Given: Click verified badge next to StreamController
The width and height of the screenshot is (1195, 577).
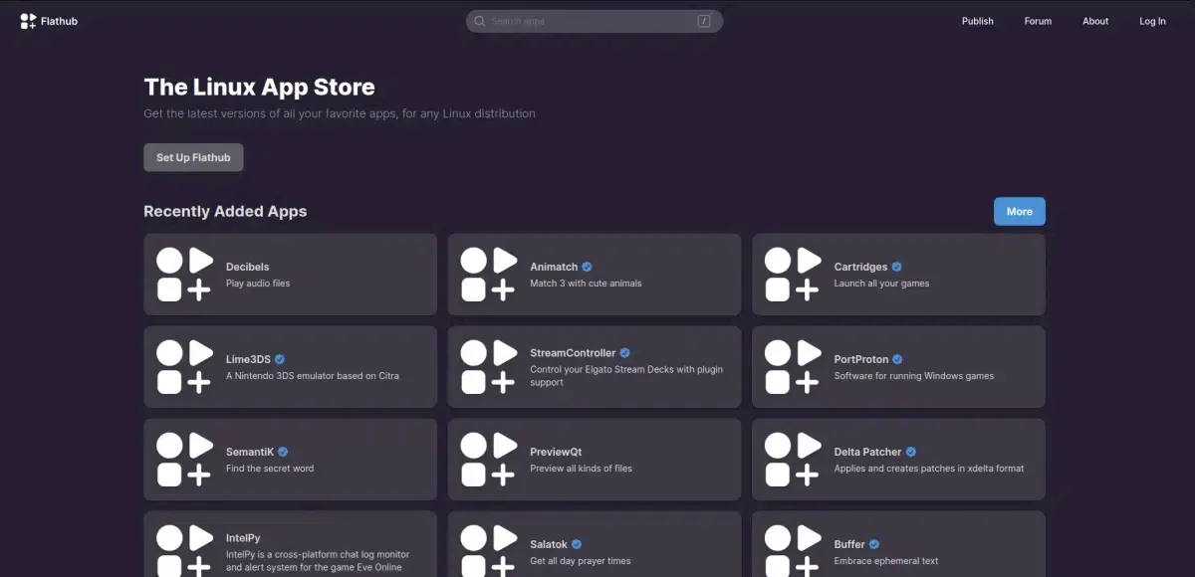Looking at the screenshot, I should pos(625,353).
